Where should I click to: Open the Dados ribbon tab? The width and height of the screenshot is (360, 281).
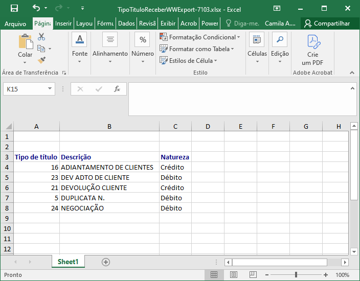(x=126, y=24)
